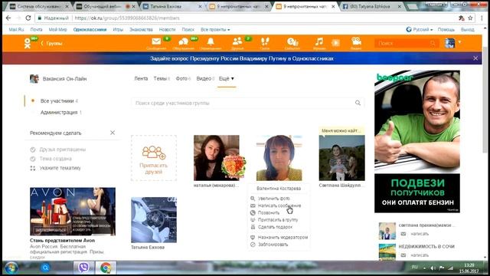Select 'Пригласить в группу' menu entry
This screenshot has width=490, height=276.
click(x=277, y=220)
